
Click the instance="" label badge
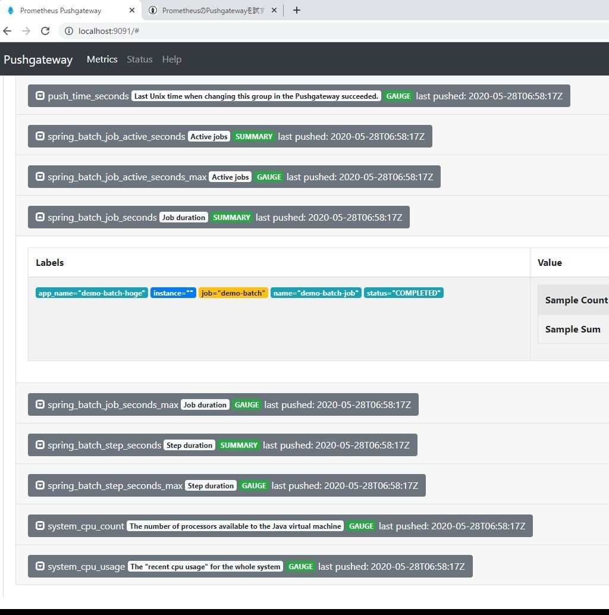173,293
